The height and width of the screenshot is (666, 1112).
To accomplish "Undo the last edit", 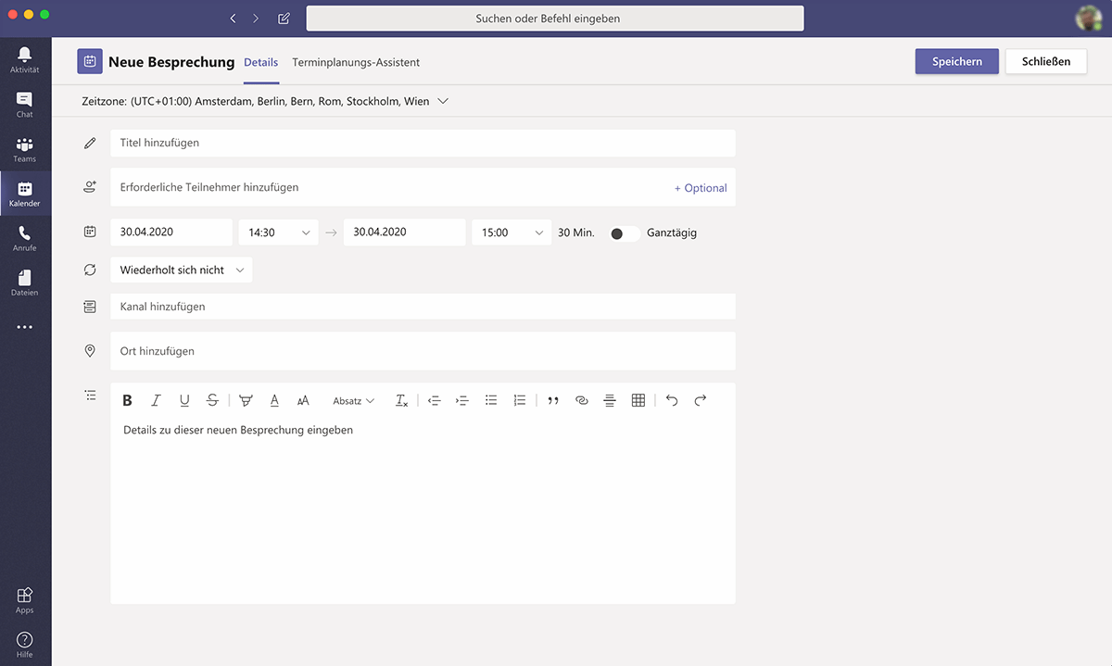I will pyautogui.click(x=672, y=400).
